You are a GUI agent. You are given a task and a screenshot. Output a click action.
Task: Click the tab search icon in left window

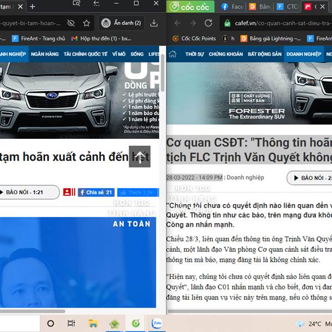pyautogui.click(x=76, y=3)
